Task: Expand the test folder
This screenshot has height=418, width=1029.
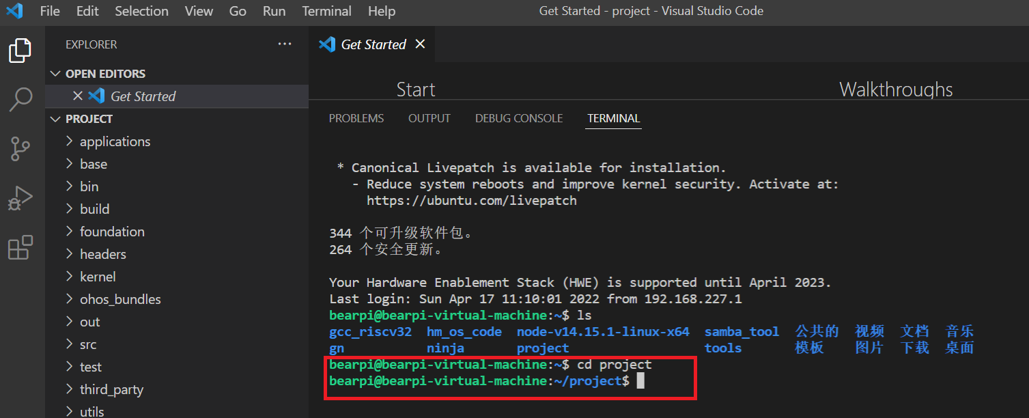Action: pyautogui.click(x=177, y=367)
